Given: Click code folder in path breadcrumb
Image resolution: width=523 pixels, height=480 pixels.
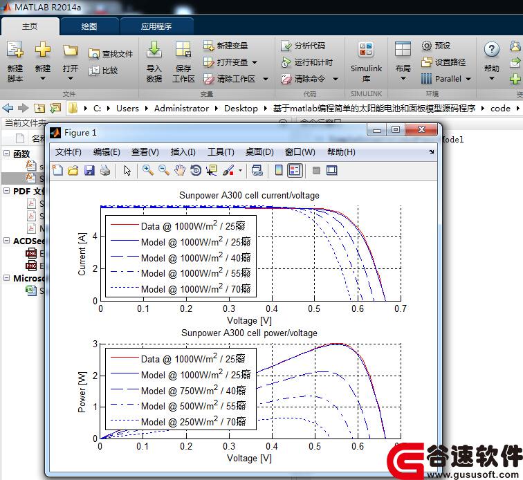Looking at the screenshot, I should pos(500,109).
